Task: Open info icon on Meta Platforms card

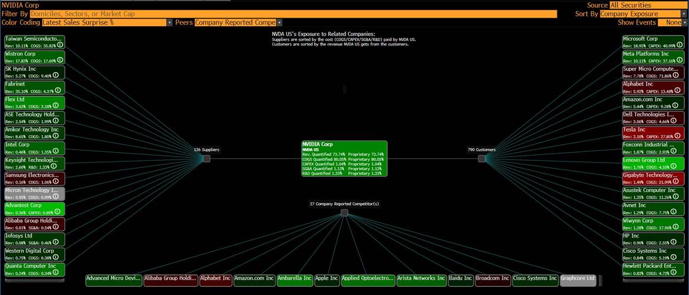Action: click(x=680, y=60)
